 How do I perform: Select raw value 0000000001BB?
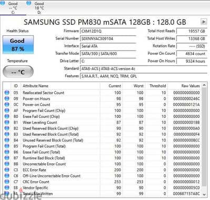(x=186, y=123)
